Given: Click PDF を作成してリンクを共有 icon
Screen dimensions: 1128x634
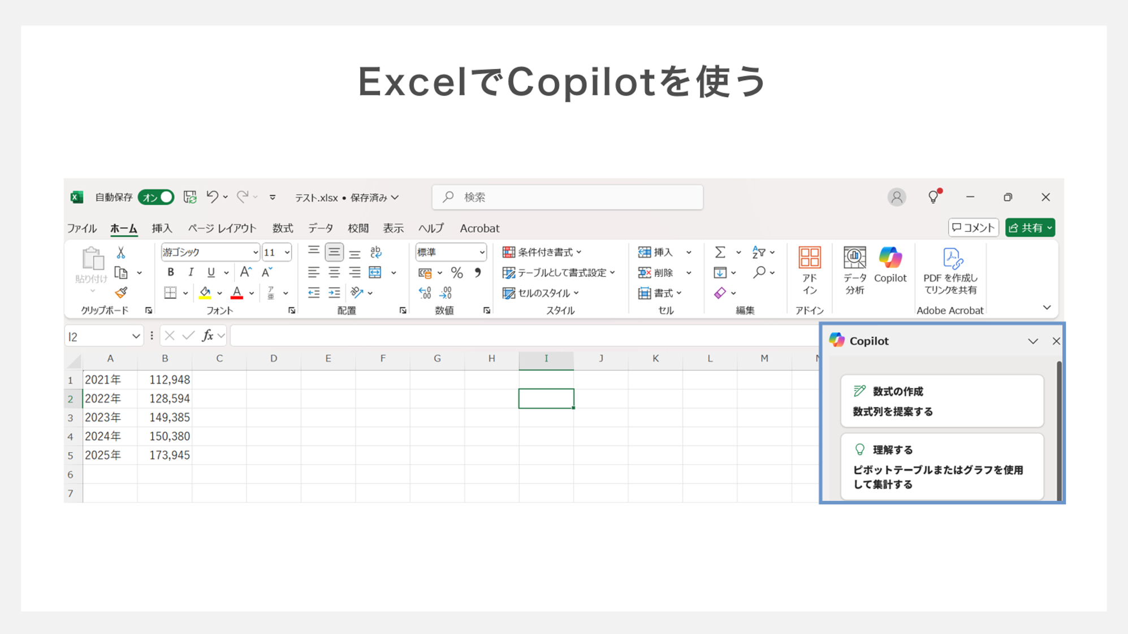Looking at the screenshot, I should 950,271.
